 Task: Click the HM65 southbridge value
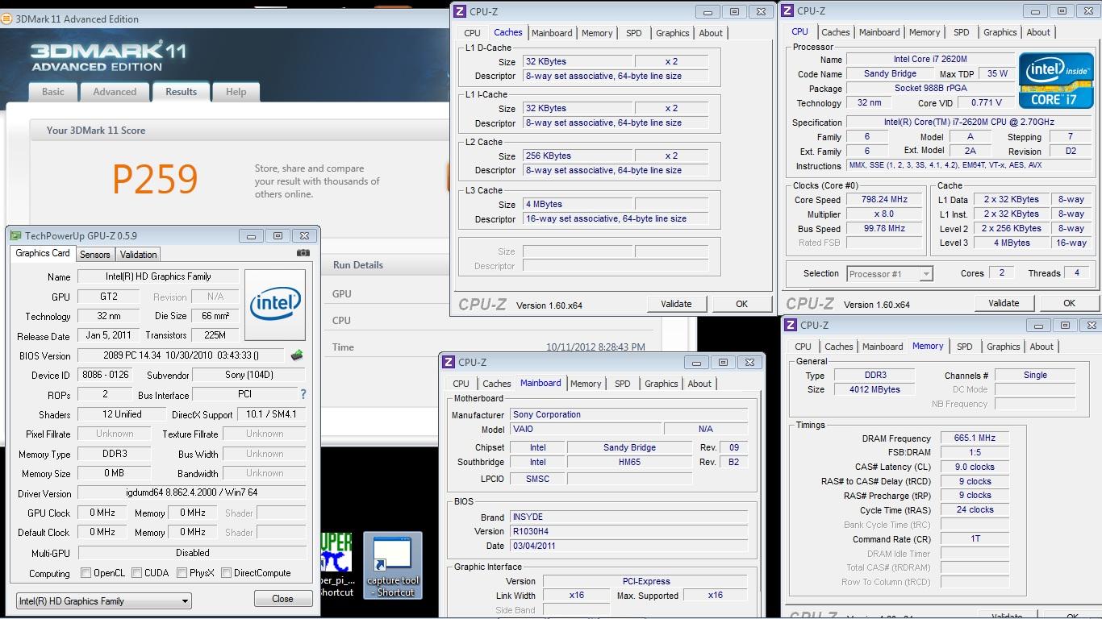coord(630,462)
